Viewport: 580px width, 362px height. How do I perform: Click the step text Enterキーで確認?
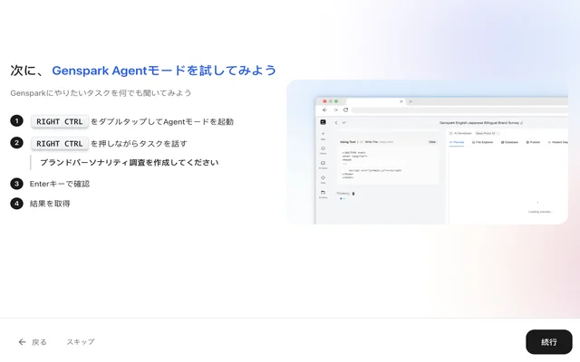[60, 184]
